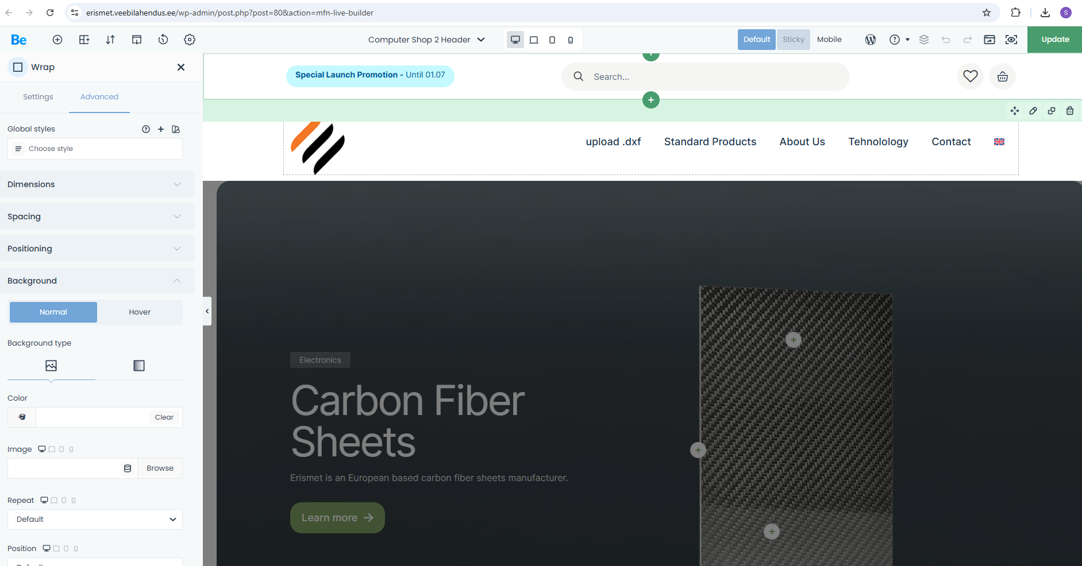The width and height of the screenshot is (1082, 566).
Task: Open Computer Shop 2 Header dropdown
Action: [x=426, y=40]
